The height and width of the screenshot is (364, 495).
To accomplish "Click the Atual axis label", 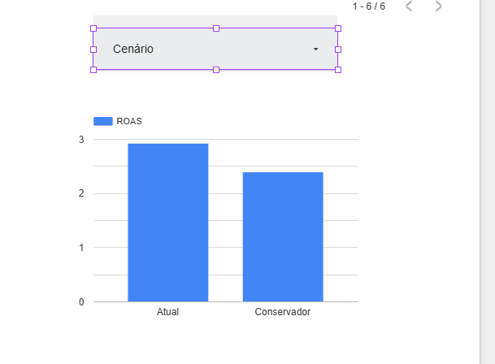I will click(x=167, y=312).
